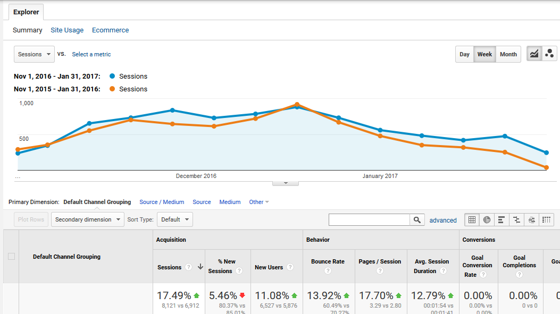Screen dimensions: 560x314
Task: Click inside the table search field
Action: [x=369, y=220]
